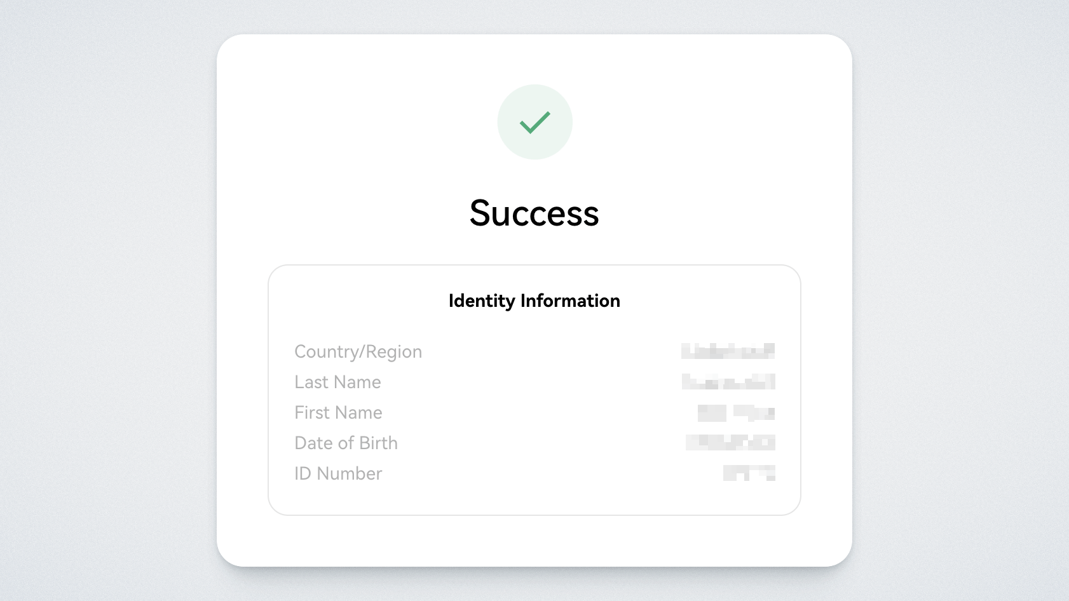Click the Success heading text
The image size is (1069, 601).
534,213
